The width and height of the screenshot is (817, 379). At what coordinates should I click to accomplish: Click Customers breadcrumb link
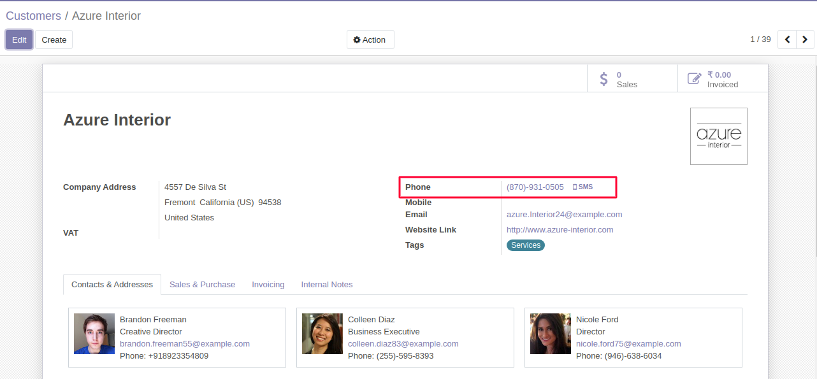point(33,16)
